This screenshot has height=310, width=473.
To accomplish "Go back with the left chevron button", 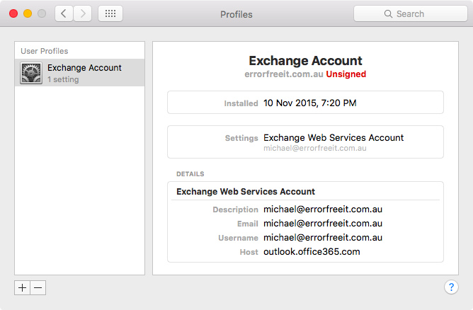I will pyautogui.click(x=64, y=13).
